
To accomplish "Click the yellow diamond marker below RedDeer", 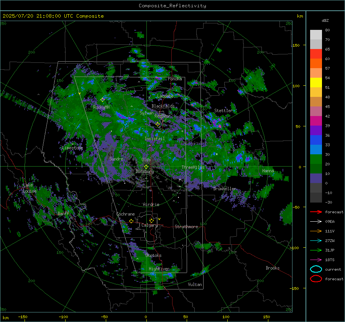I will 158,124.
